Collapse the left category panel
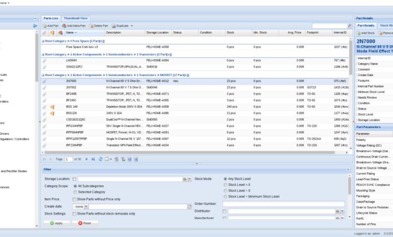Viewport: 393px width, 237px height. 35,18
